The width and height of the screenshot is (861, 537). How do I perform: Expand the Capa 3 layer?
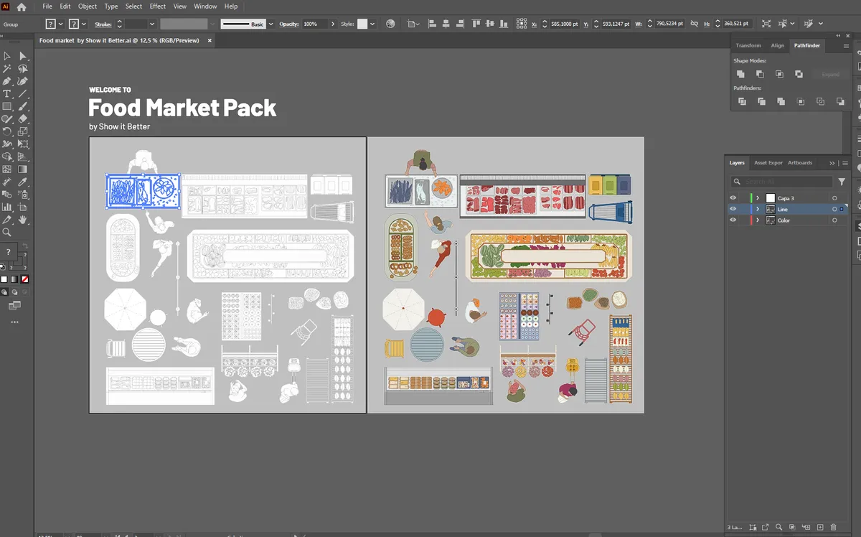[x=758, y=198]
